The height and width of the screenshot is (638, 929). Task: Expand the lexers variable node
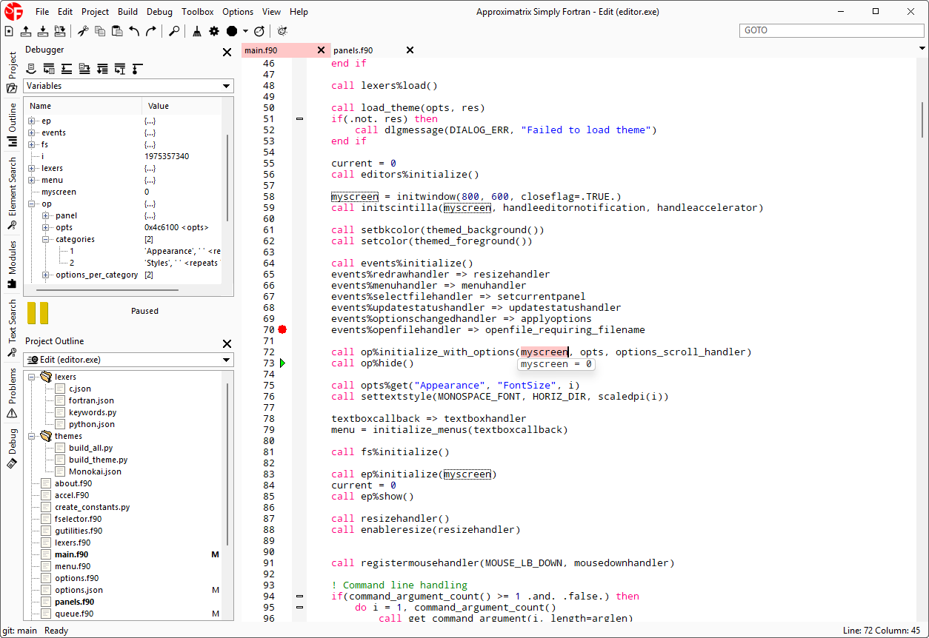coord(32,168)
